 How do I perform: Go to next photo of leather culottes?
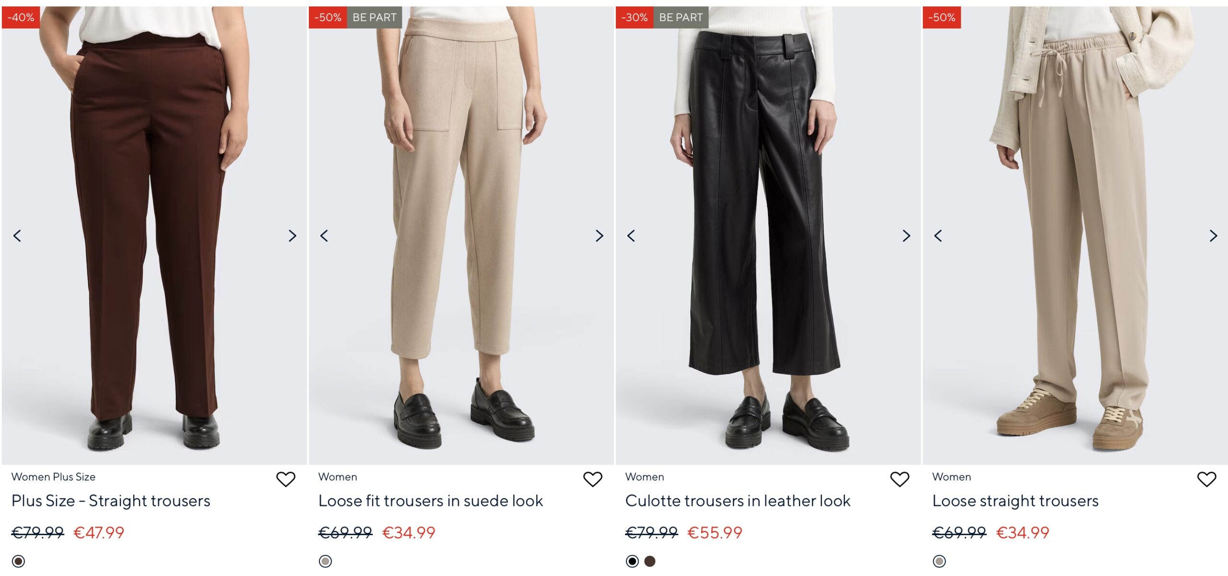906,235
